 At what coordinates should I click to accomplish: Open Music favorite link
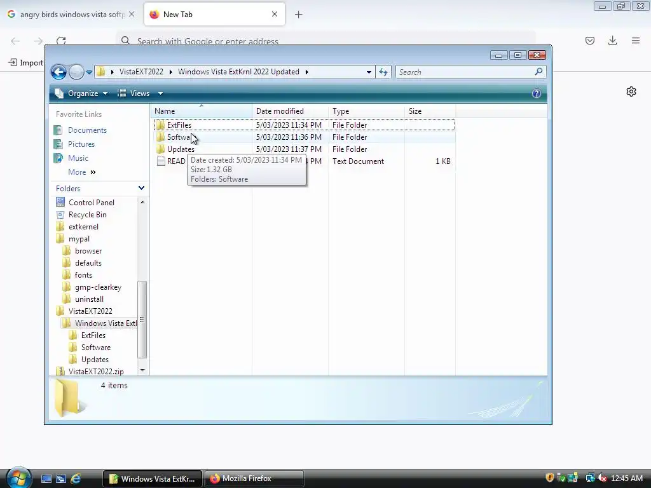78,158
